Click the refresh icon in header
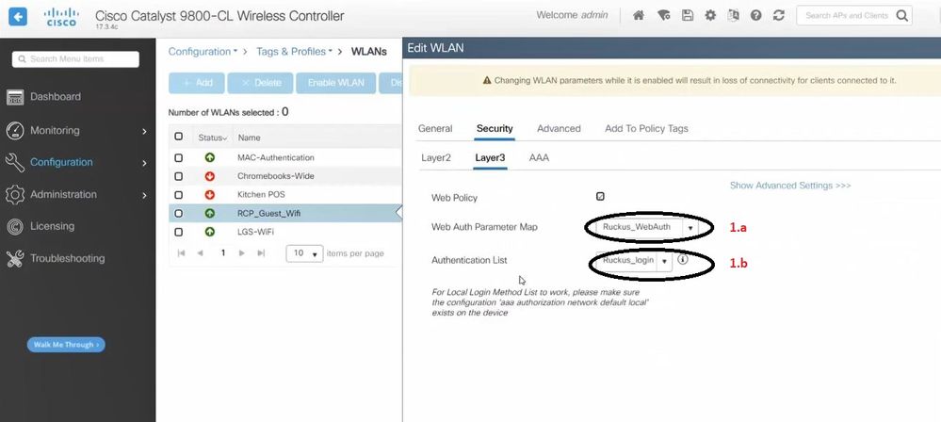The width and height of the screenshot is (941, 422). 778,16
